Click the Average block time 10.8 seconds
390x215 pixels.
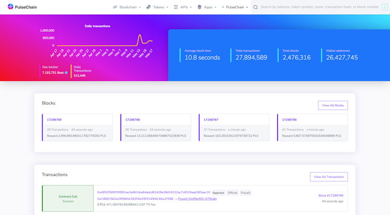[202, 58]
